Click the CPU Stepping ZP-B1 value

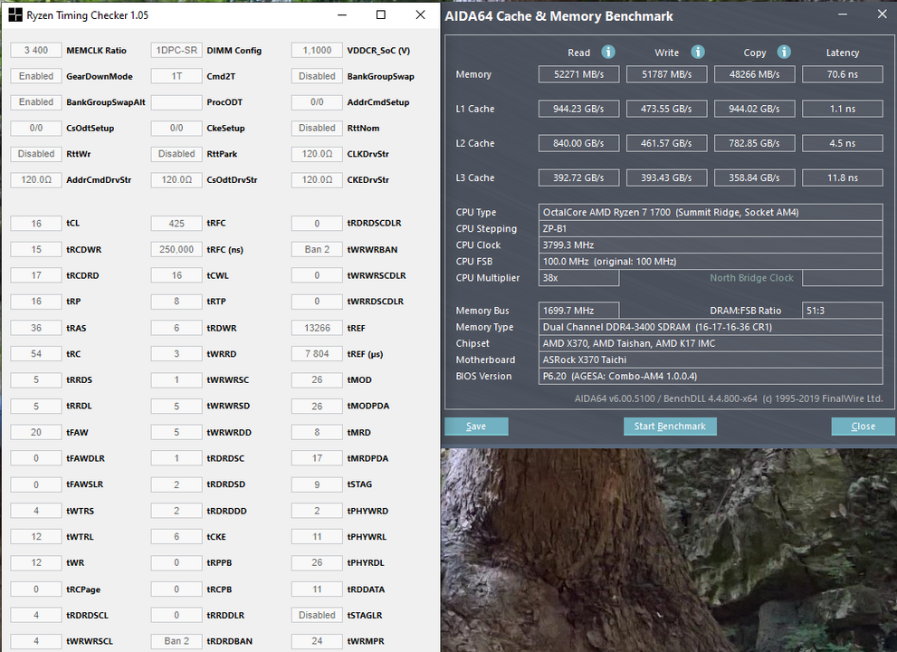point(711,228)
